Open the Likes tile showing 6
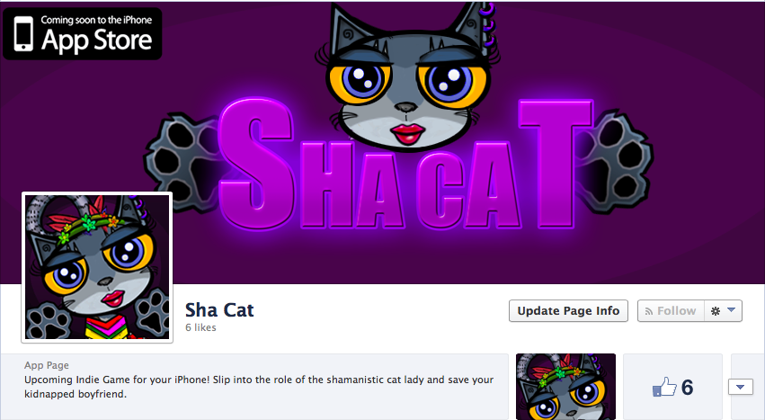 pos(672,387)
